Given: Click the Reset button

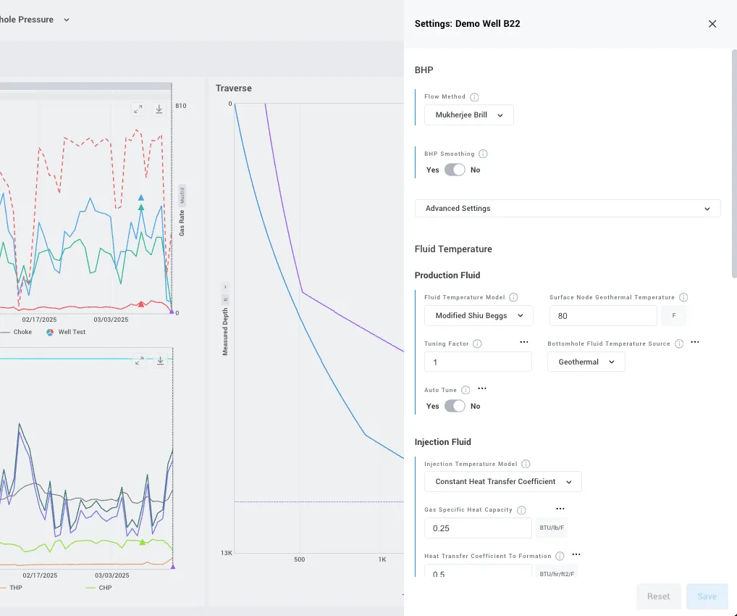Looking at the screenshot, I should (659, 596).
